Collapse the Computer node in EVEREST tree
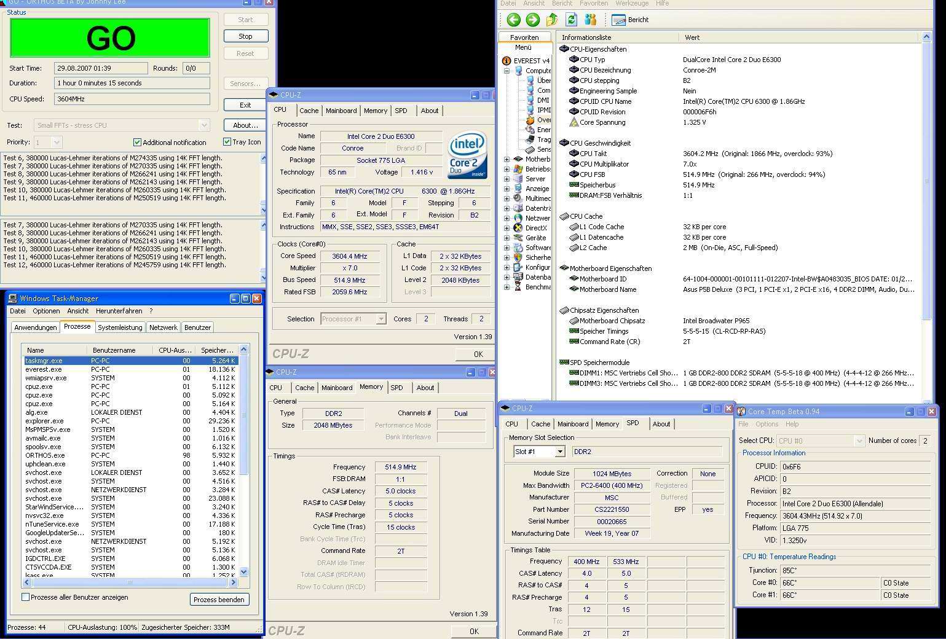Viewport: 946px width, 639px height. pyautogui.click(x=507, y=71)
